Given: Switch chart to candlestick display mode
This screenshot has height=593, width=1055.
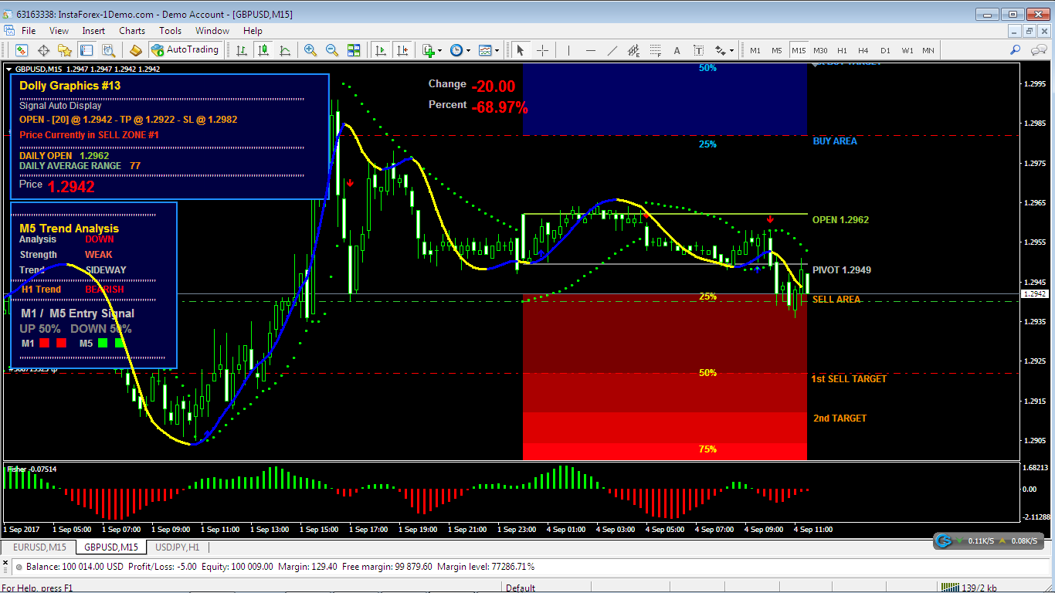Looking at the screenshot, I should pos(263,50).
